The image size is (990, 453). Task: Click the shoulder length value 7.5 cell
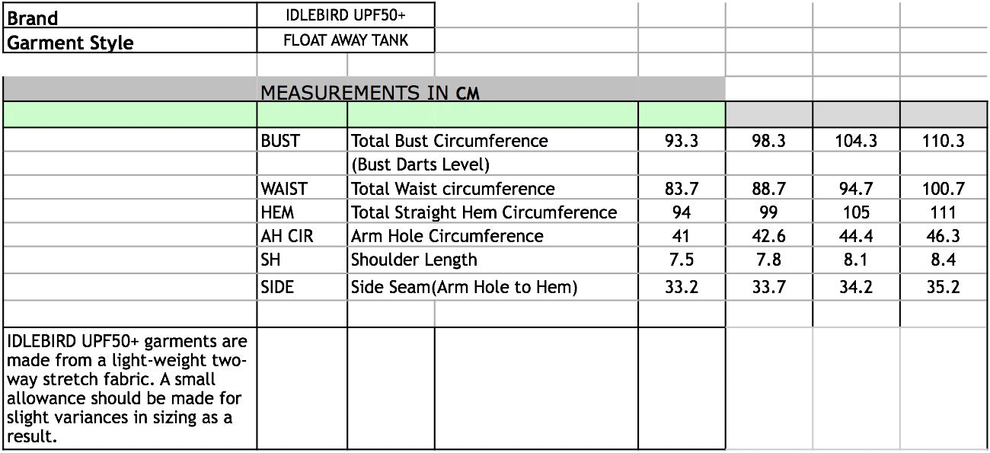[681, 260]
